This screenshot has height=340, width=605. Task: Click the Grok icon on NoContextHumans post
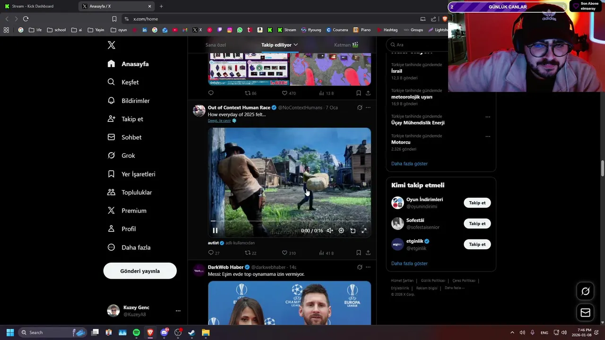point(360,108)
